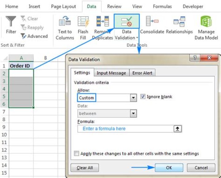Click the Clear All button
This screenshot has height=178, width=221.
(85, 168)
